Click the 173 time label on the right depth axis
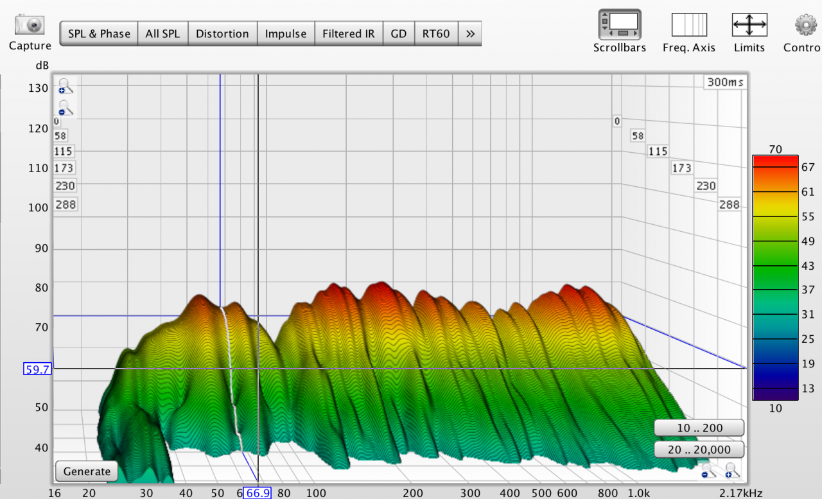Screen dimensions: 822x499 pos(681,168)
